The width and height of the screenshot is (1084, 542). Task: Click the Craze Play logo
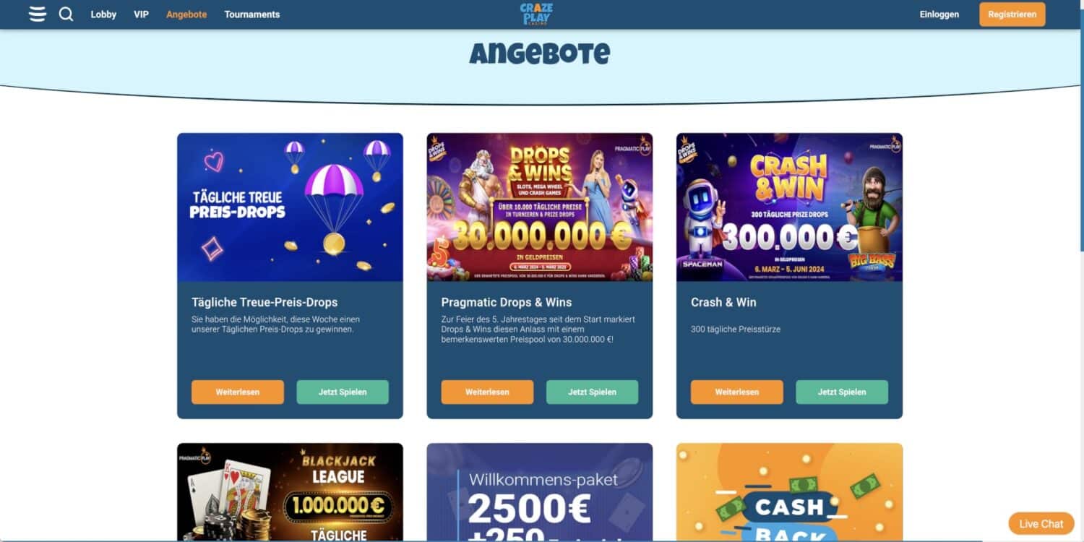click(x=536, y=14)
